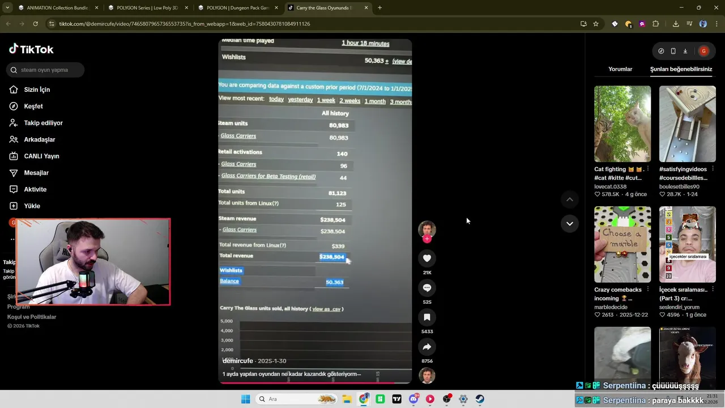Open the İçecek sıralaması video thumbnail
Screen dimensions: 725x408
(x=688, y=244)
